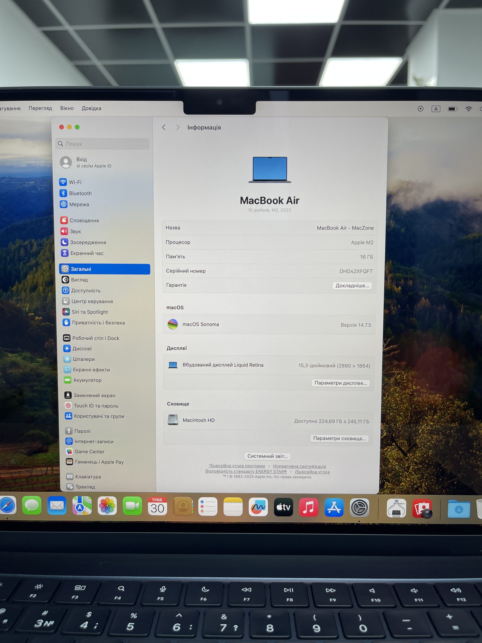
Task: Sign in with Apple ID (Вхід)
Action: tap(86, 162)
